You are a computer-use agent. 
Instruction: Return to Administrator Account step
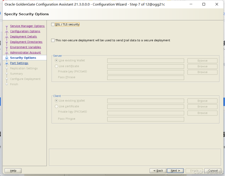tap(25, 52)
